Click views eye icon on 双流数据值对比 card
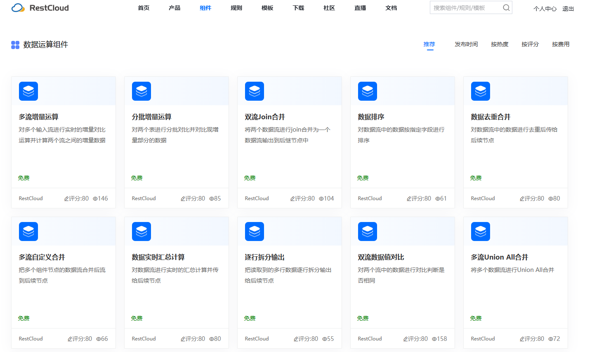Viewport: 606px width, 352px height. [x=434, y=339]
